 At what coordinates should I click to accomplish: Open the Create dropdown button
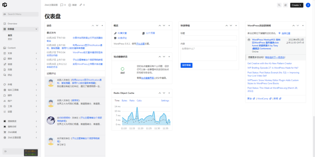tap(297, 5)
